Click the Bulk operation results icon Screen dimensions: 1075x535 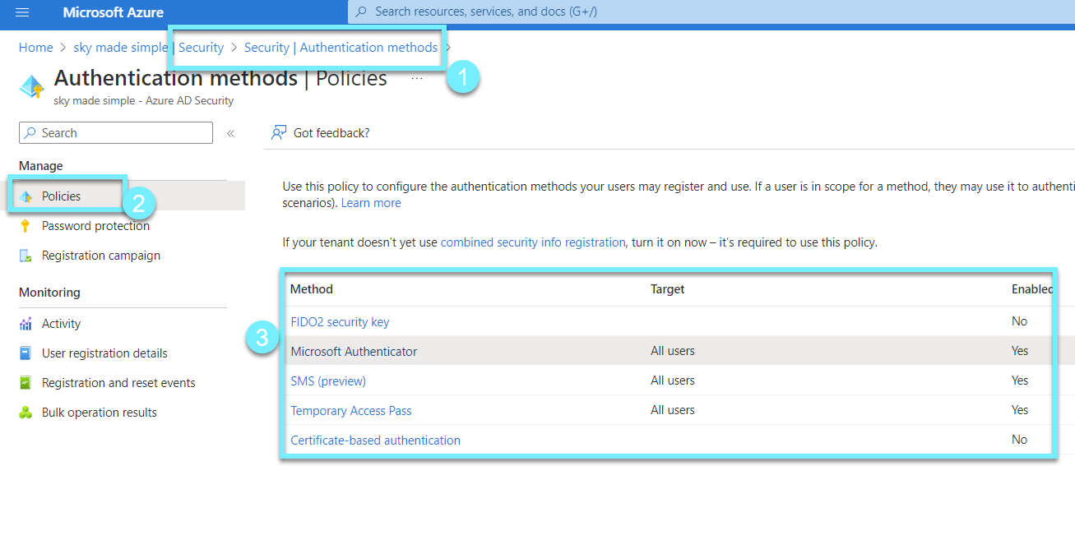click(25, 413)
